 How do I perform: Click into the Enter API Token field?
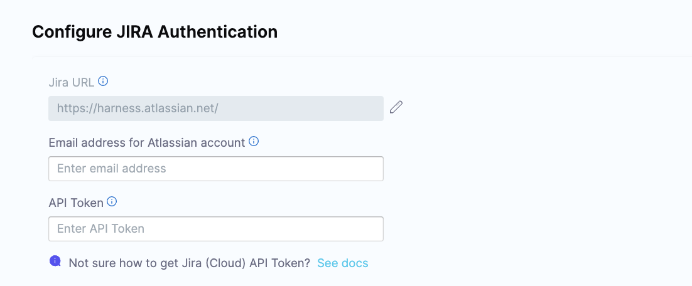(215, 228)
